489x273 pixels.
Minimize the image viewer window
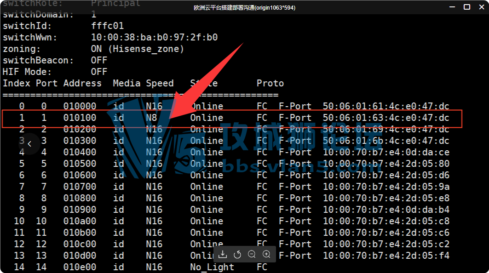(x=452, y=7)
